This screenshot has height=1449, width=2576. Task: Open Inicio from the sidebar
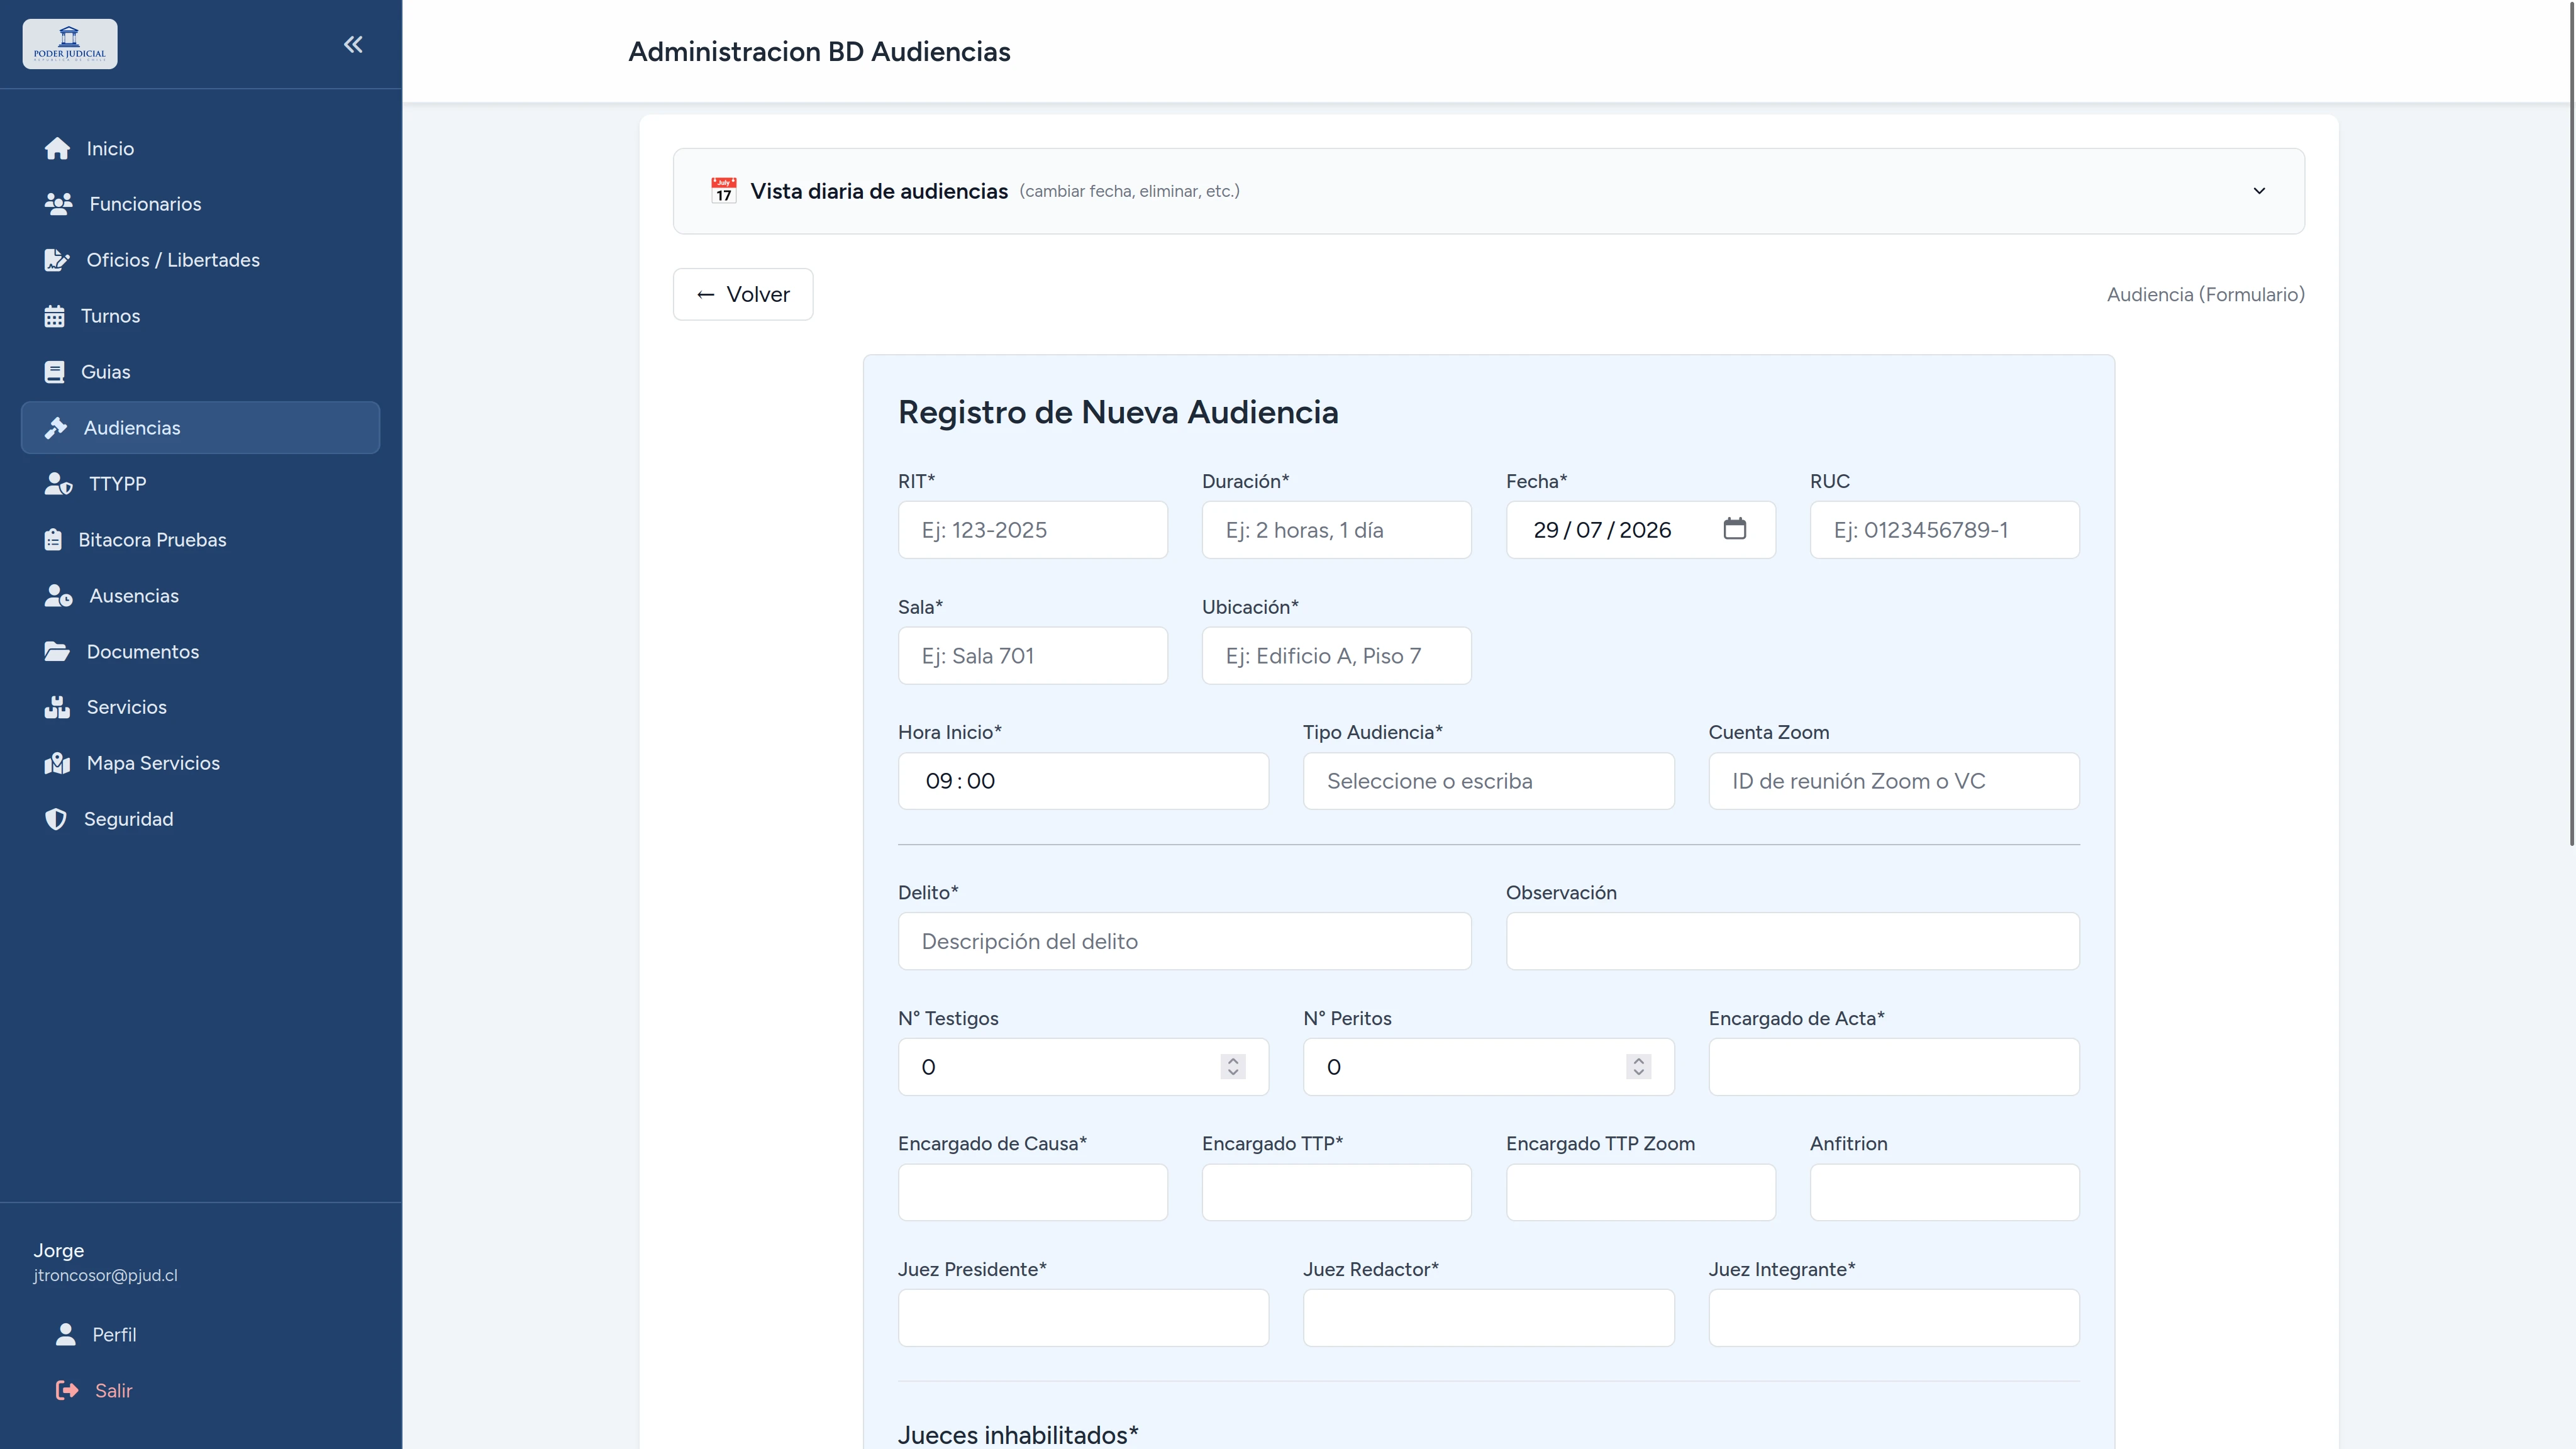point(200,149)
